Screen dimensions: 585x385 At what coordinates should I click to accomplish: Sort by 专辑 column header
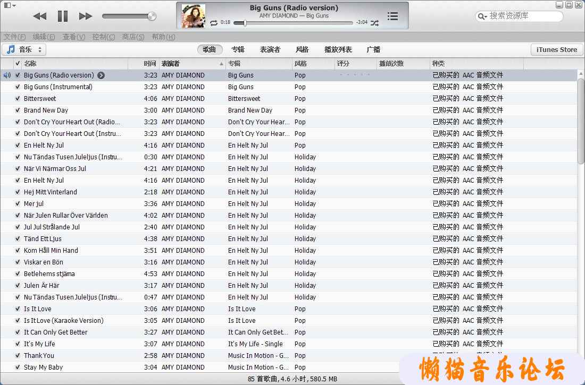tap(258, 64)
